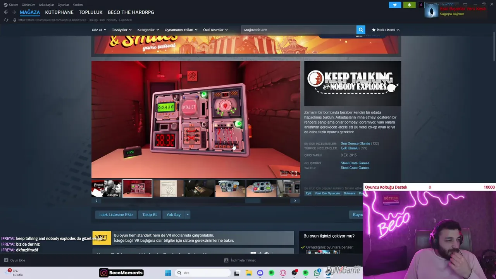Expand the Özel Kısımlar dropdown
This screenshot has height=279, width=496.
[215, 30]
